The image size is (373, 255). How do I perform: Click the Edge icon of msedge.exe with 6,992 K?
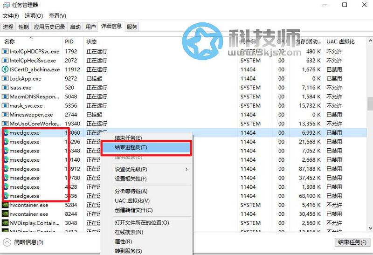(x=6, y=133)
